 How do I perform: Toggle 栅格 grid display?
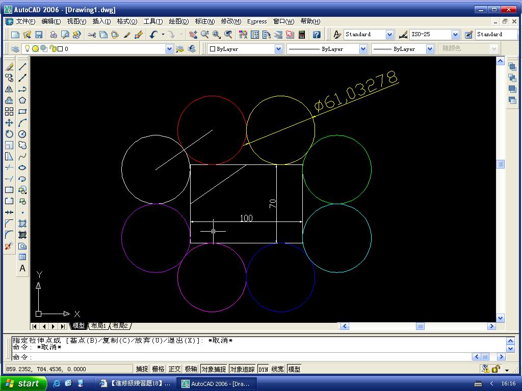click(x=158, y=369)
